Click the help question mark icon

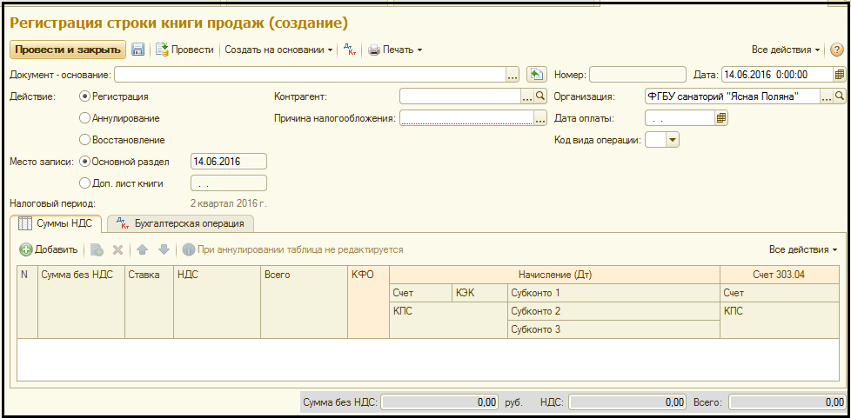pos(837,50)
